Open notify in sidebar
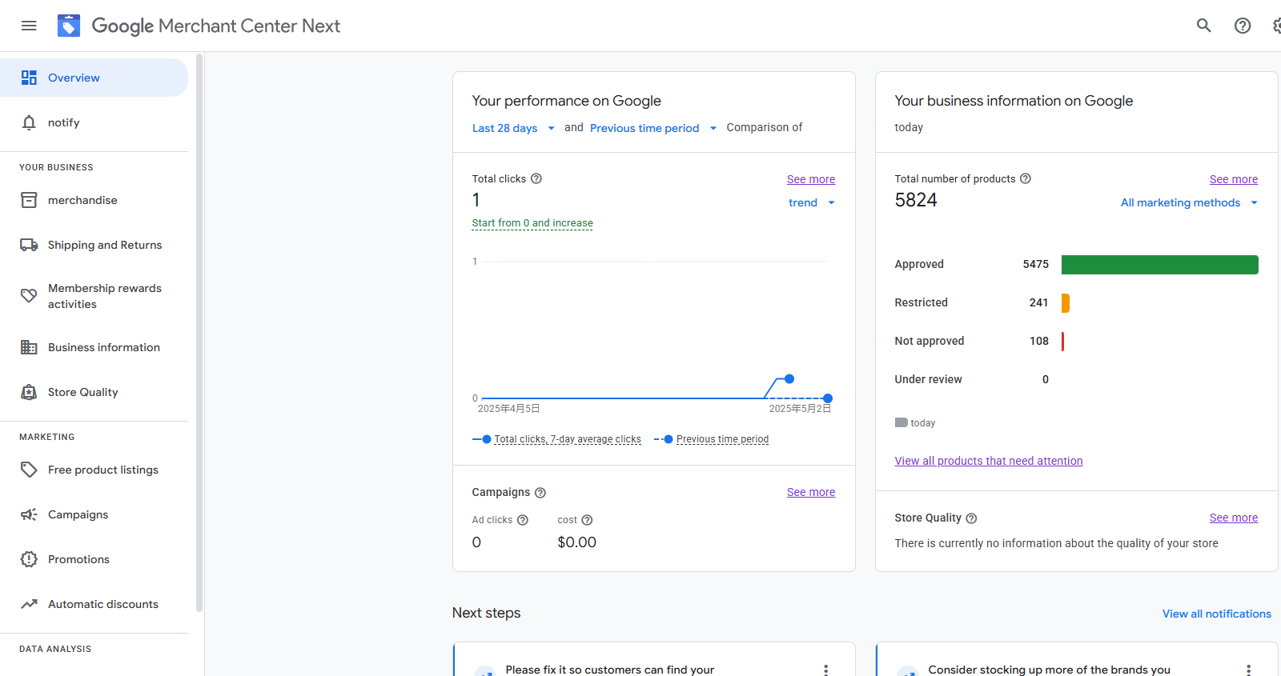Screen dimensions: 1281x676 (94, 122)
